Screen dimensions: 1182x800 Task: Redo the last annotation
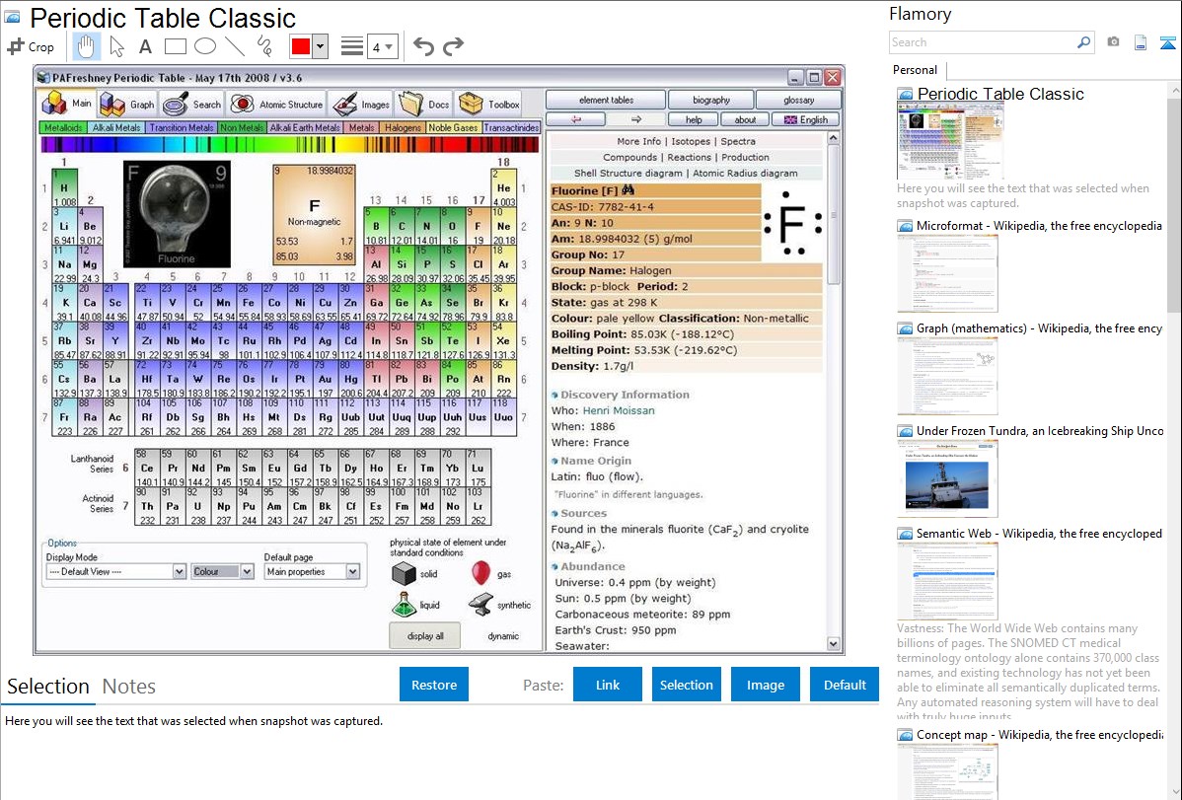click(x=453, y=46)
